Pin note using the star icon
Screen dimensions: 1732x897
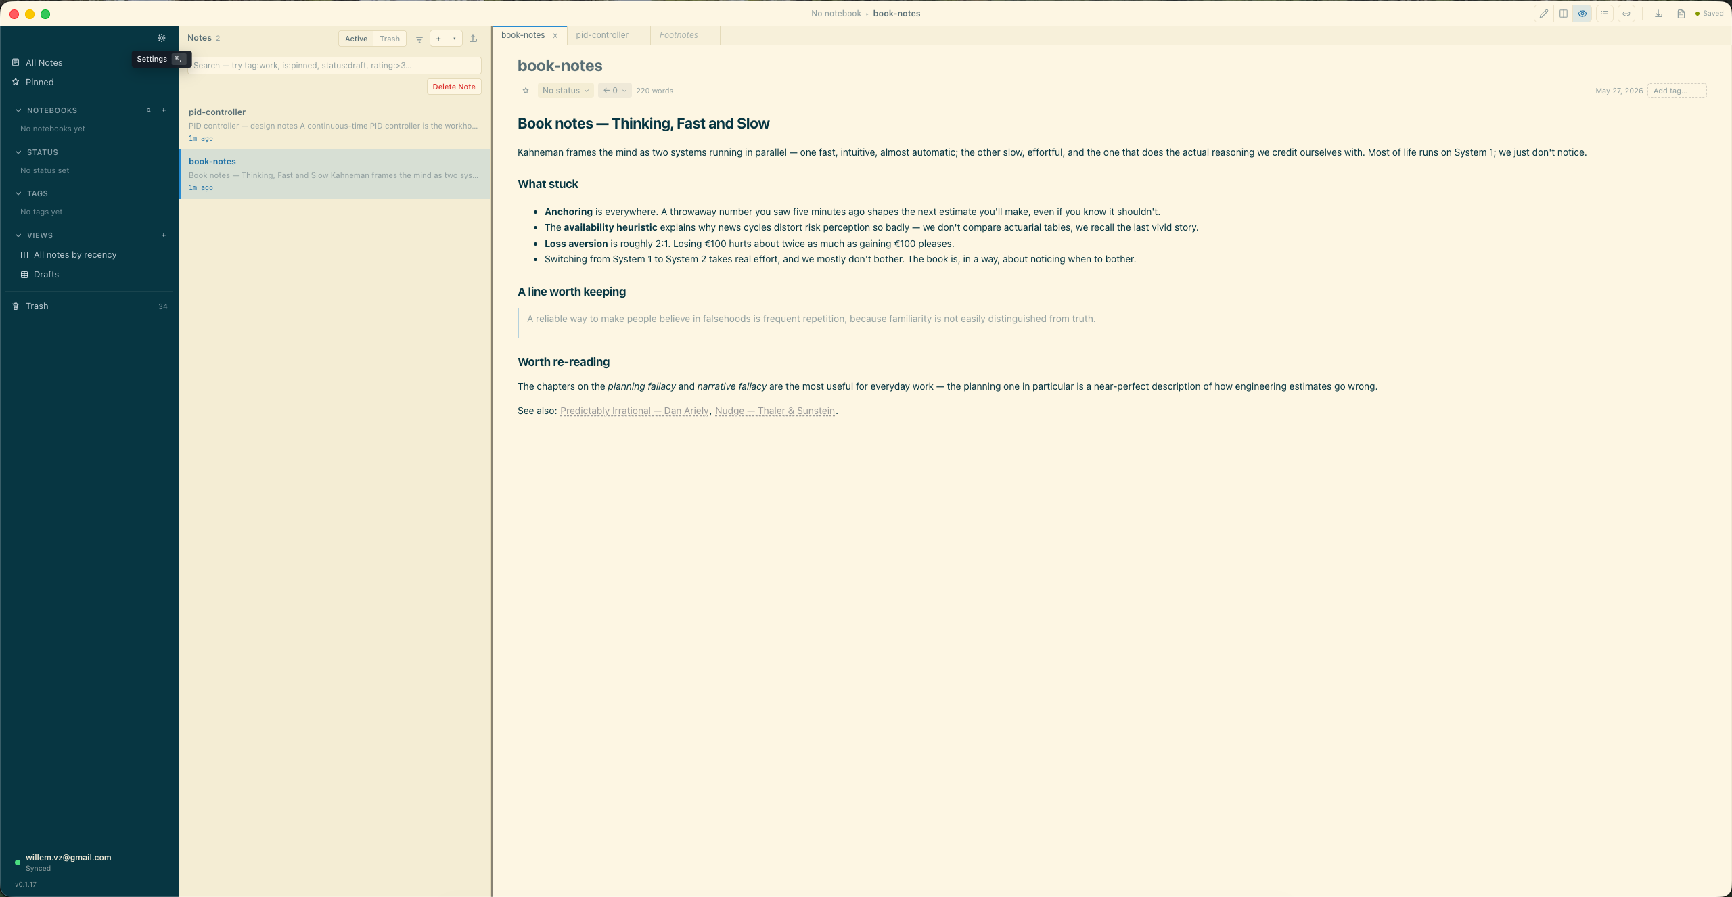pos(526,91)
